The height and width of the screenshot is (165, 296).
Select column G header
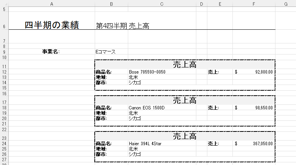click(286, 4)
